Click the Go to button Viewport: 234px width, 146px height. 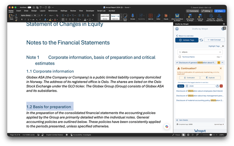click(x=181, y=86)
